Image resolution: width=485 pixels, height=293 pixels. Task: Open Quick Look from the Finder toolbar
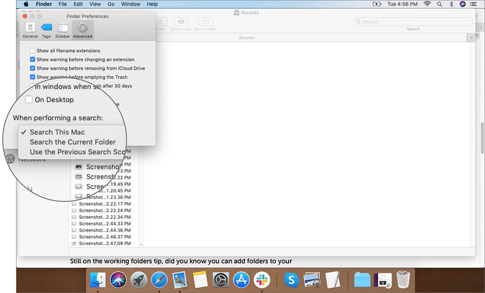point(180,22)
